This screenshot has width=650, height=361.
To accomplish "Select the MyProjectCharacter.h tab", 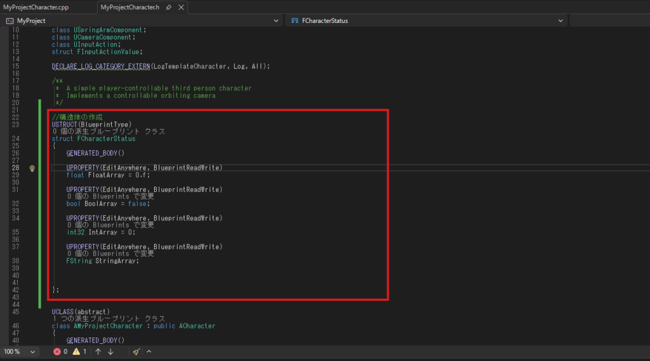I will click(131, 7).
